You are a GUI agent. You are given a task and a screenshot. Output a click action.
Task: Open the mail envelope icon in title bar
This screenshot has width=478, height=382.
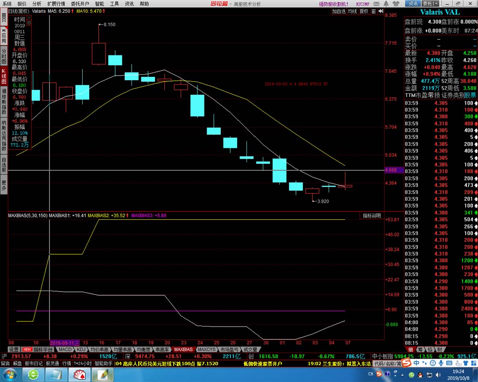pos(377,4)
